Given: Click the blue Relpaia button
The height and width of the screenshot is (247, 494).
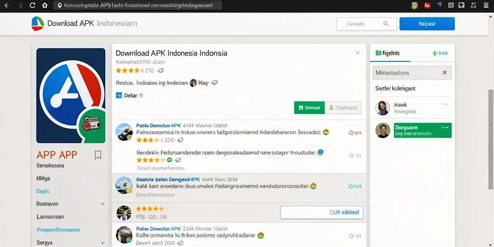Looking at the screenshot, I should tap(427, 24).
